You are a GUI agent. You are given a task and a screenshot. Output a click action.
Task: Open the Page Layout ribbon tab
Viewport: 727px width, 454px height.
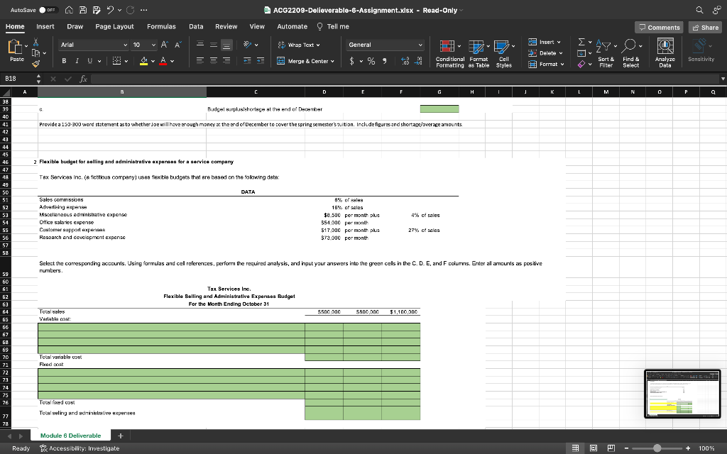click(x=114, y=26)
